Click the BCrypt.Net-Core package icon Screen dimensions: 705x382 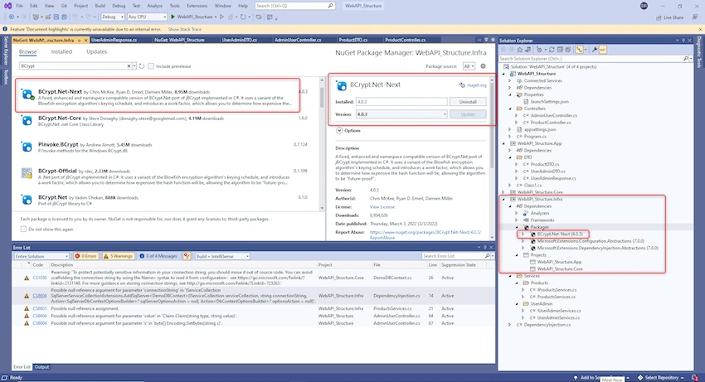coord(27,121)
